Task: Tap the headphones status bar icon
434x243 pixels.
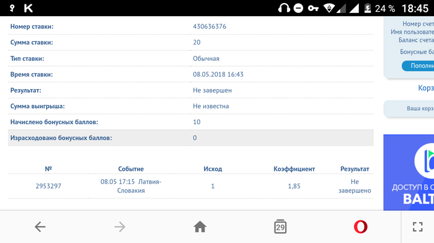Action: pos(284,8)
